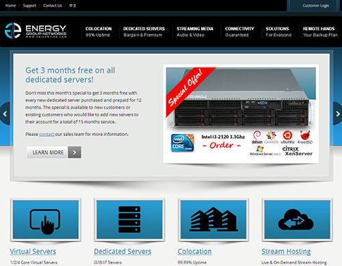Click the Stream Hosting cloud icon

[x=297, y=220]
